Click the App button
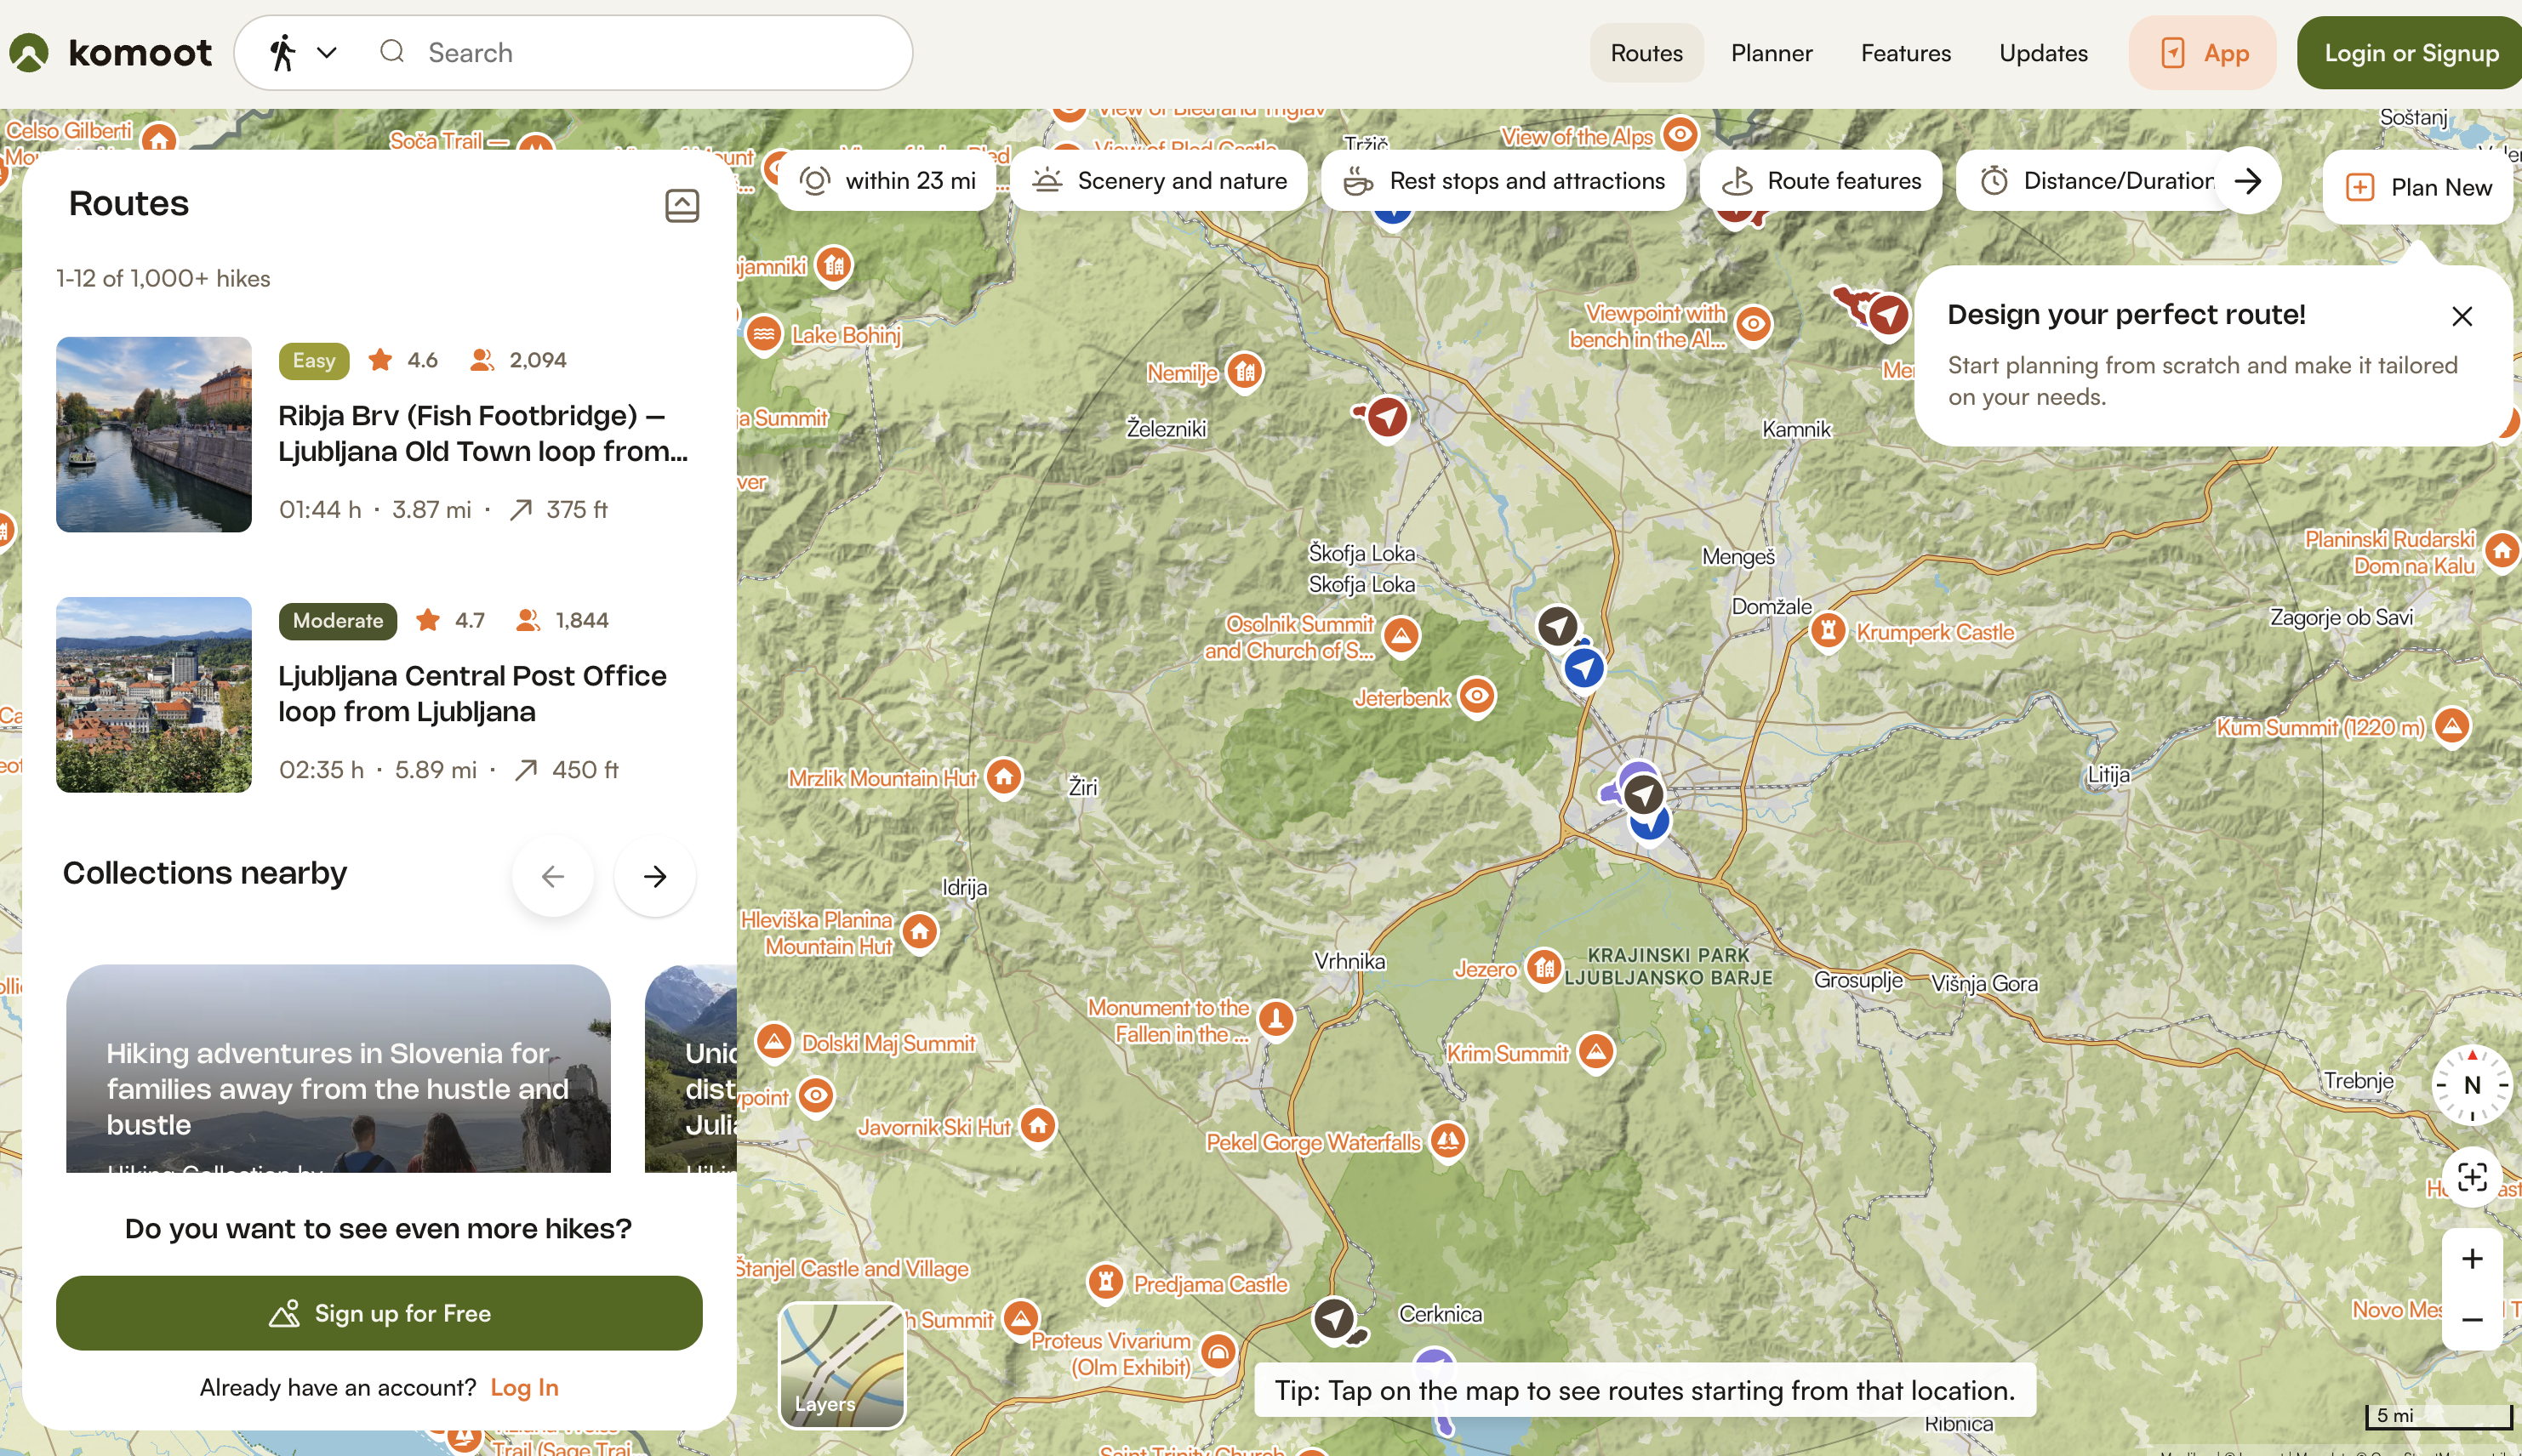The width and height of the screenshot is (2522, 1456). click(x=2203, y=53)
